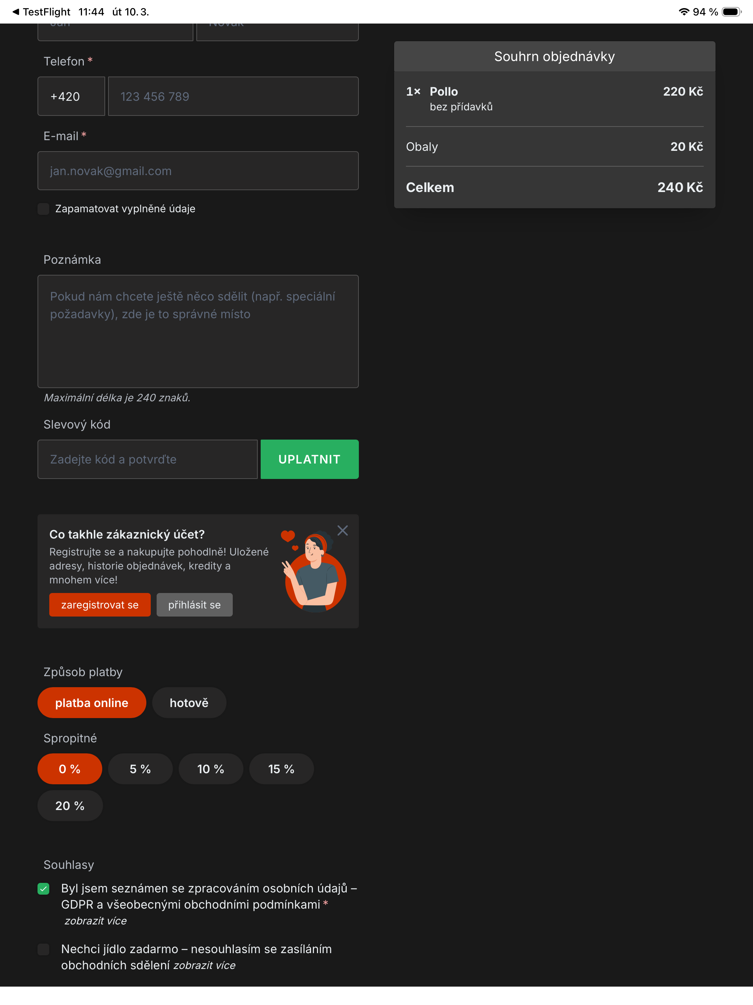Screen dimensions: 753x1005
Task: Open the +420 phone prefix selector
Action: 71,96
